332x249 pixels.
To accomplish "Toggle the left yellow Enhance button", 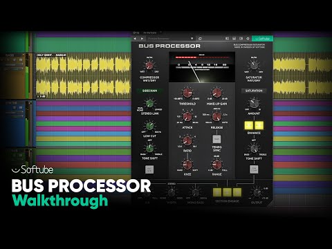I will [249, 125].
